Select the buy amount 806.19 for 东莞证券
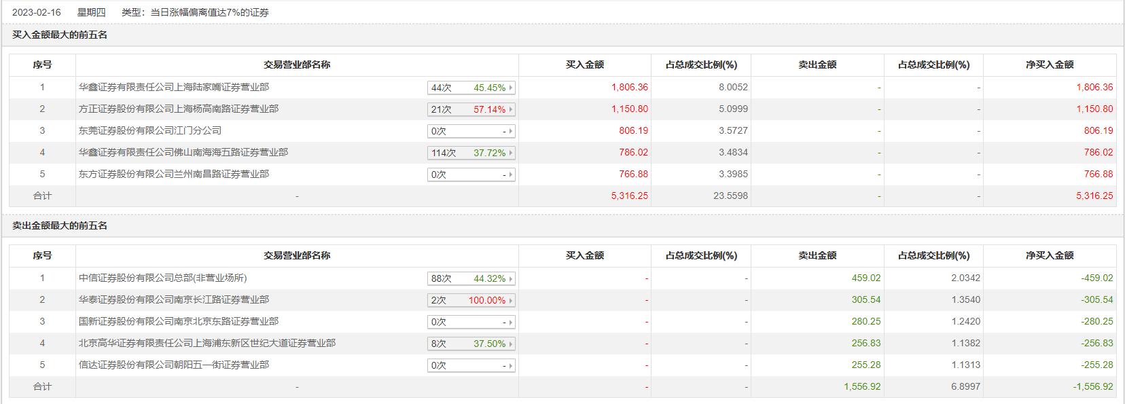 point(634,130)
